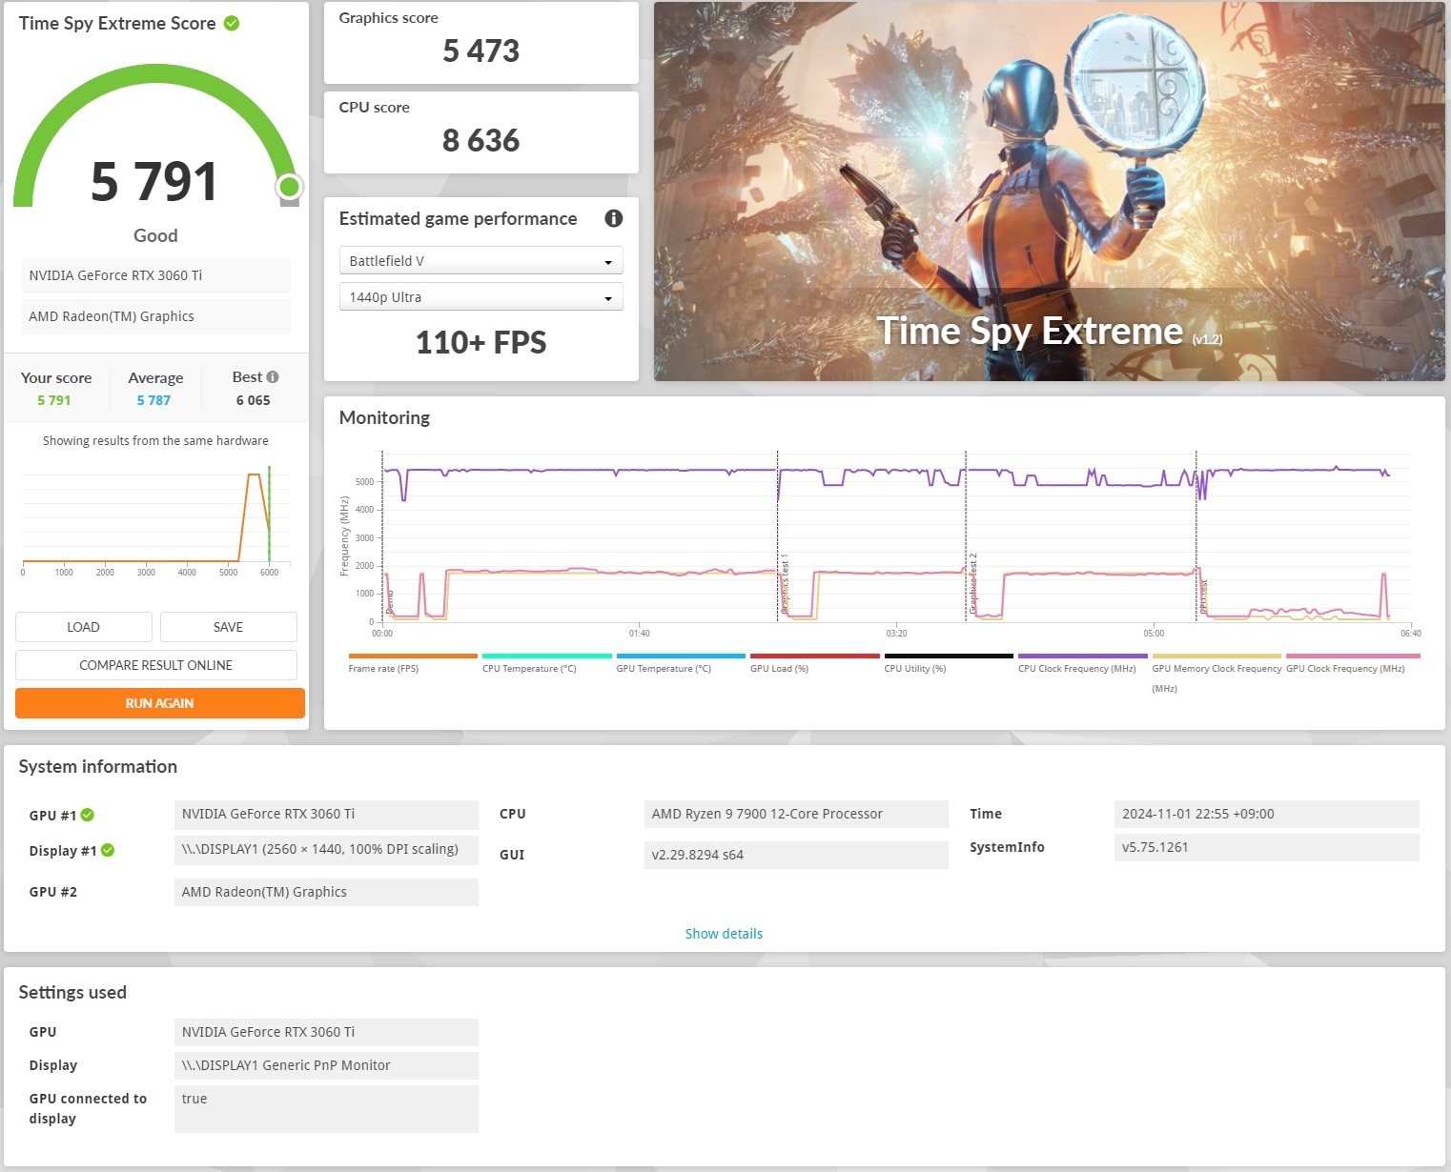Screen dimensions: 1451x1172
Task: Click NVIDIA GeForce RTX 3060 Ti under the gauge
Action: tap(156, 275)
